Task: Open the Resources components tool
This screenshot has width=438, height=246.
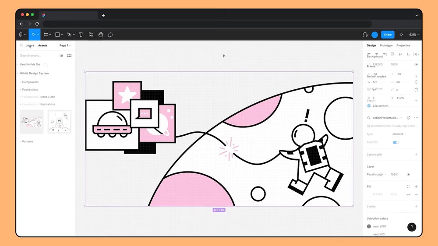Action: pyautogui.click(x=91, y=35)
